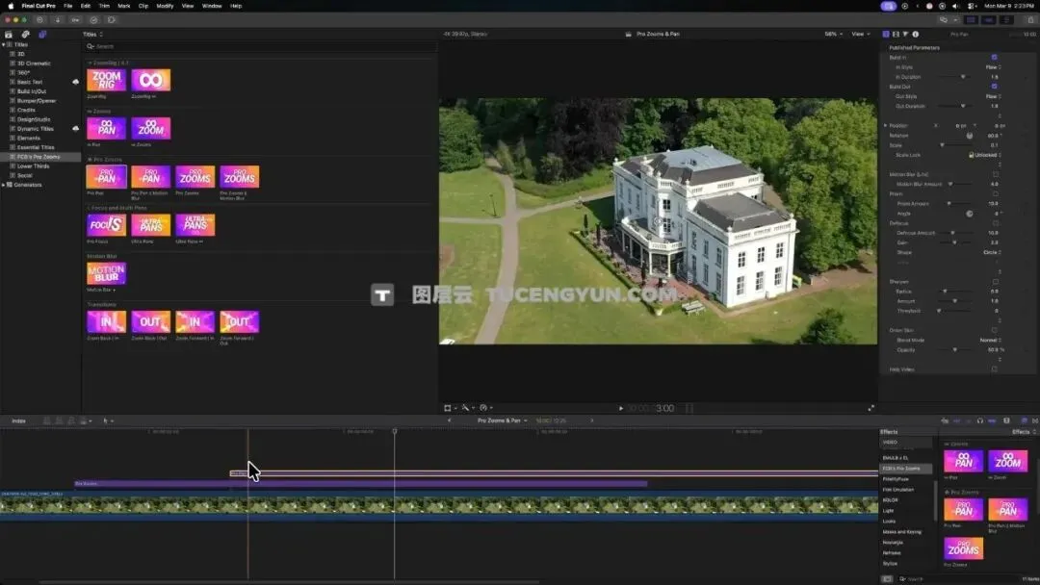The image size is (1040, 585).
Task: Select the Essential Titles category
Action: pos(36,148)
